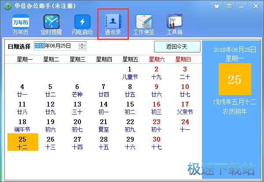Image resolution: width=264 pixels, height=182 pixels.
Task: Select June 30 十七
Action: pyautogui.click(x=156, y=143)
